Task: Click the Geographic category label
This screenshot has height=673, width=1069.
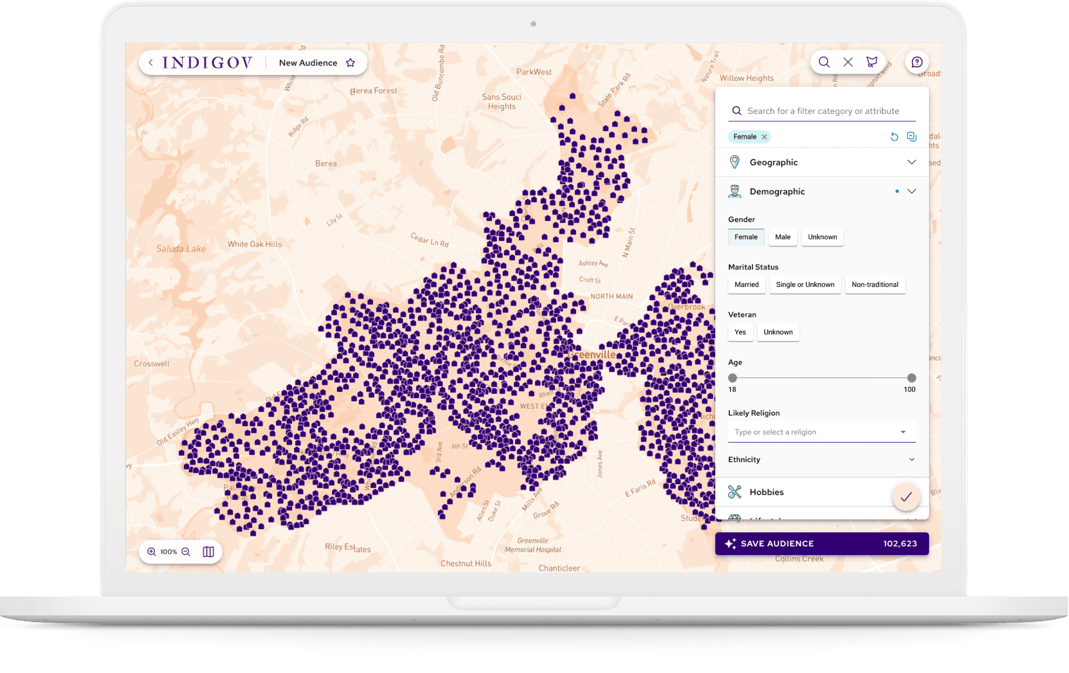Action: tap(774, 162)
